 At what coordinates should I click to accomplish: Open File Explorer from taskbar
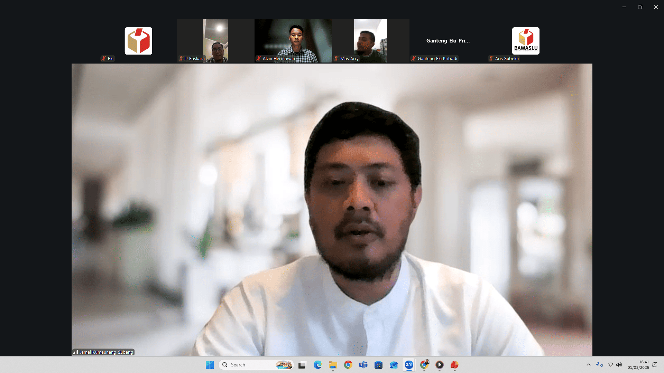click(x=333, y=365)
